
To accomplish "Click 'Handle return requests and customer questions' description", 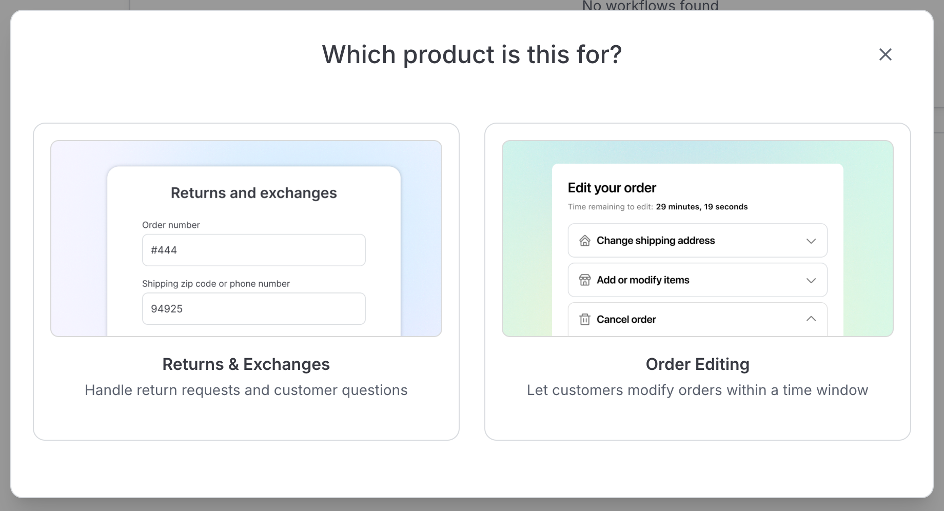I will click(246, 390).
